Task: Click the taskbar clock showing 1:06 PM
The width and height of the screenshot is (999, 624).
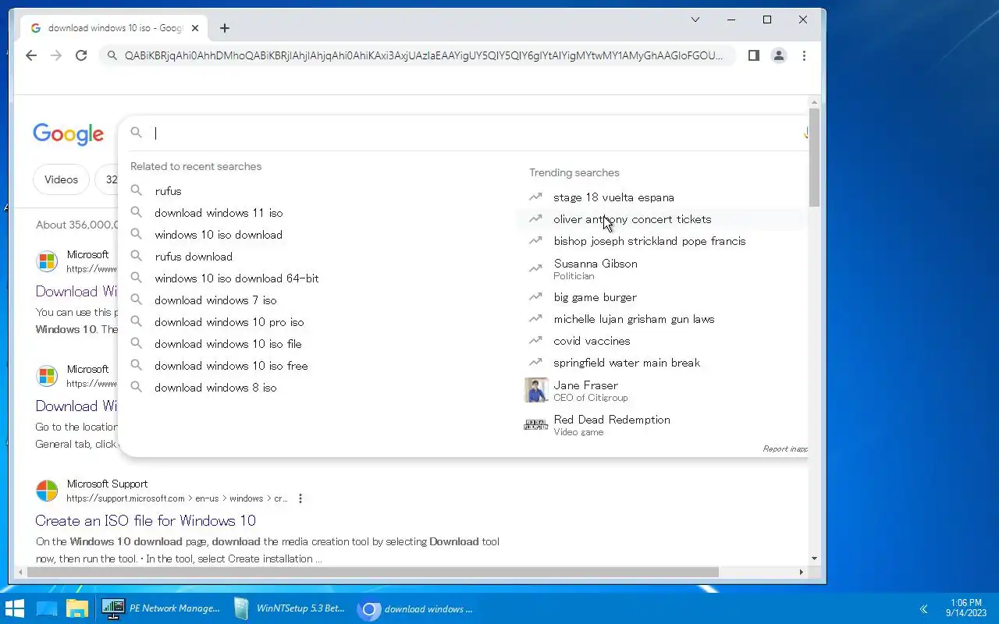Action: tap(966, 608)
